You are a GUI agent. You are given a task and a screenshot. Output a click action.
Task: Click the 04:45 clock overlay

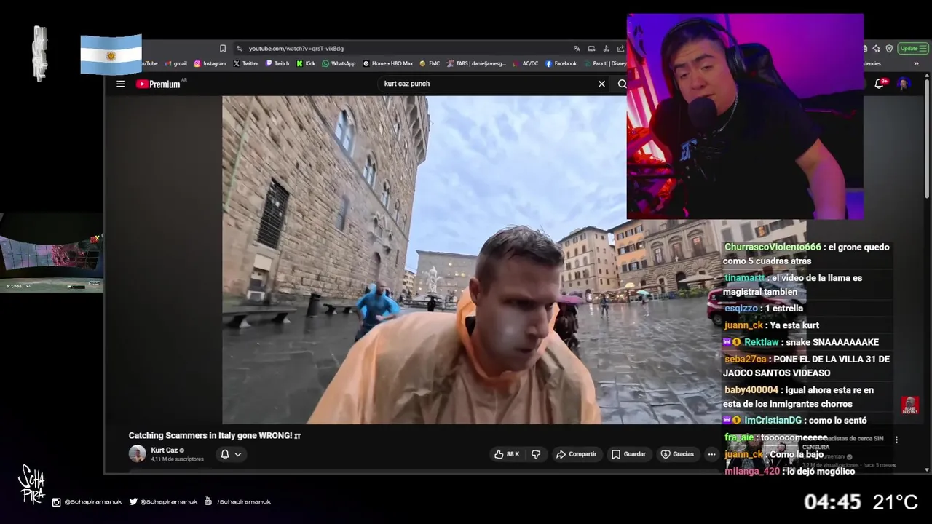click(x=832, y=501)
